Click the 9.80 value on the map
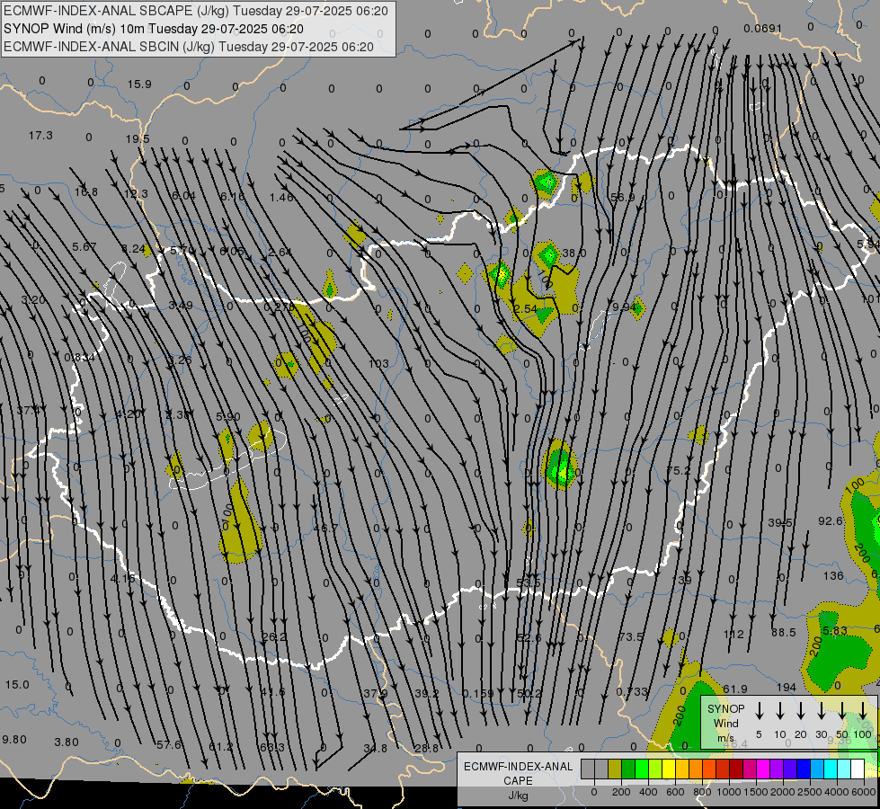This screenshot has height=809, width=880. point(14,740)
